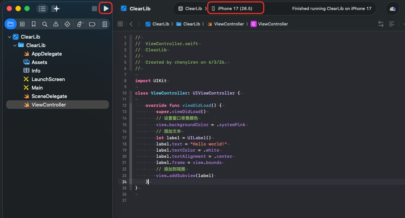The image size is (405, 218).
Task: Open the Test navigator diamond icon
Action: coord(67,24)
